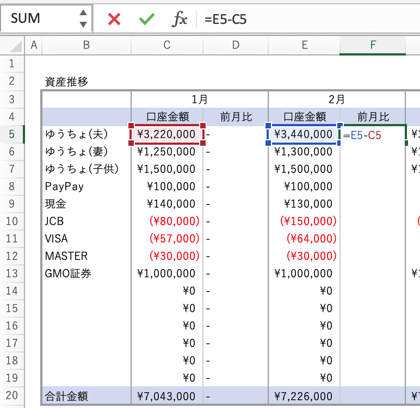
Task: Open the Name Box dropdown arrows
Action: pyautogui.click(x=83, y=18)
